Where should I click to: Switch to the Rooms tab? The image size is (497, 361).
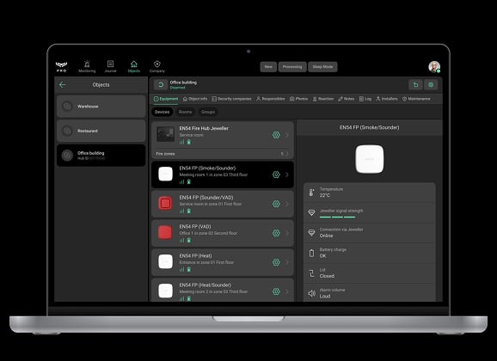(x=185, y=112)
